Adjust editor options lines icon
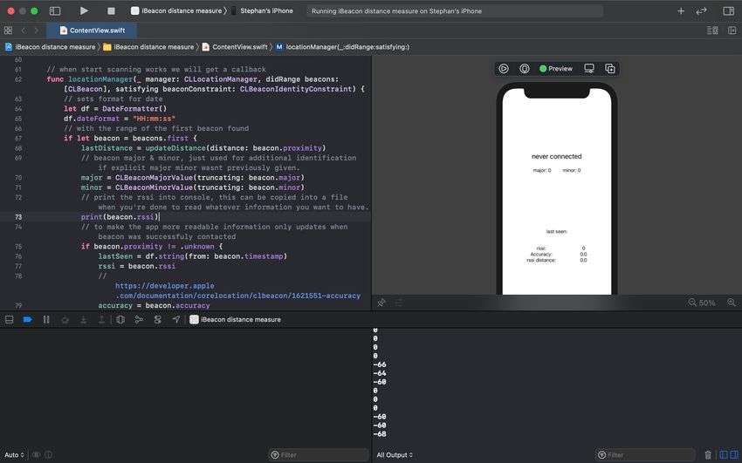The width and height of the screenshot is (742, 463). [712, 31]
